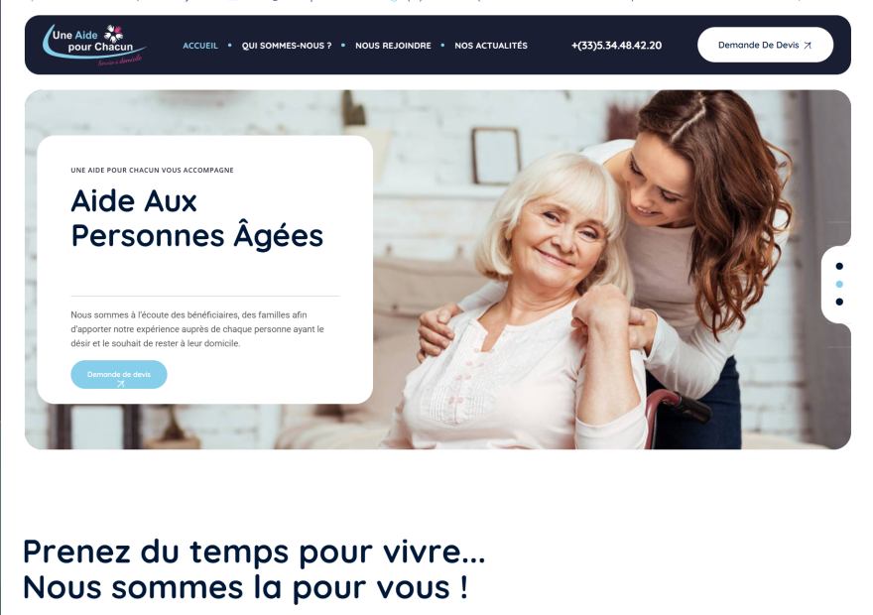Click the Prenez du temps pour vivre heading

click(x=254, y=552)
